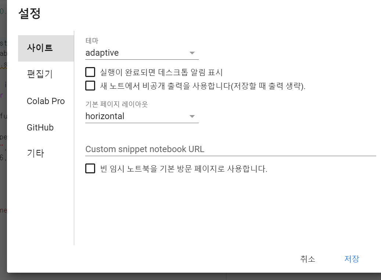
Task: Click the 기본 페이지 레이아웃 field label
Action: pos(116,104)
